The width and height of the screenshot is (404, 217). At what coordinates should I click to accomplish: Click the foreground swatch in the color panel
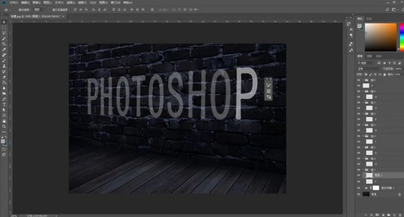[x=359, y=26]
